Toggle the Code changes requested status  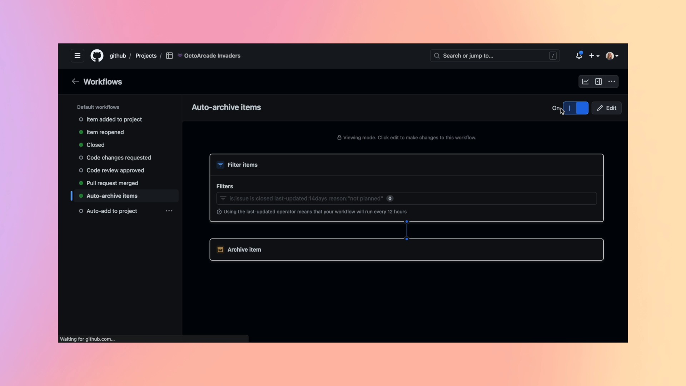(80, 157)
